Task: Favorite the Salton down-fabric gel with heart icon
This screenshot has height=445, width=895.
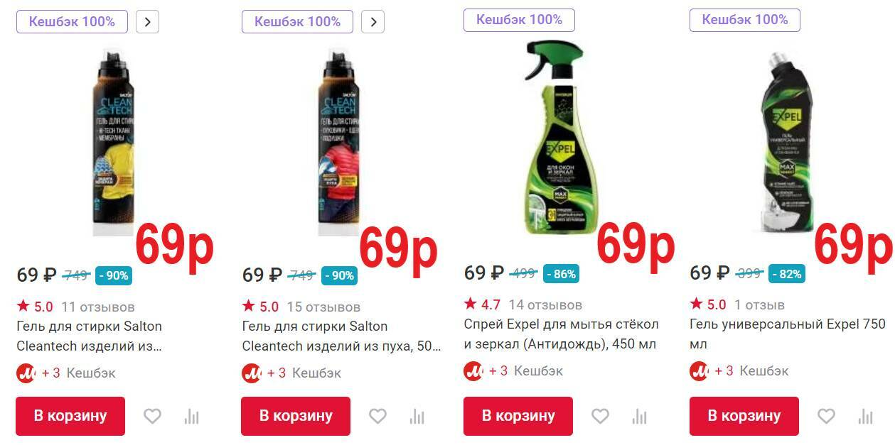Action: (x=377, y=416)
